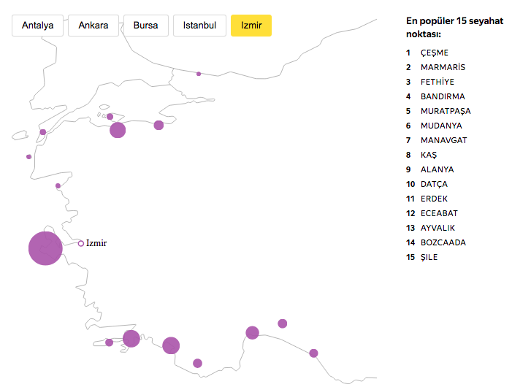Click MARMARİS ranked second in list
The image size is (512, 387).
pyautogui.click(x=443, y=67)
